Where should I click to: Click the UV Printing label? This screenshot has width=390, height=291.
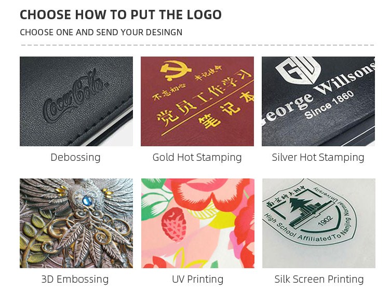click(x=198, y=279)
